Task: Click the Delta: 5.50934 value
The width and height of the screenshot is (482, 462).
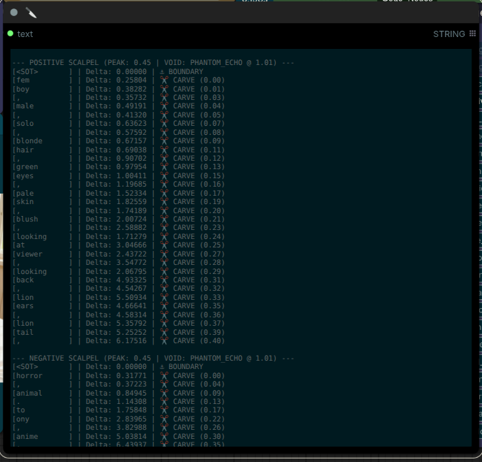Action: (116, 298)
